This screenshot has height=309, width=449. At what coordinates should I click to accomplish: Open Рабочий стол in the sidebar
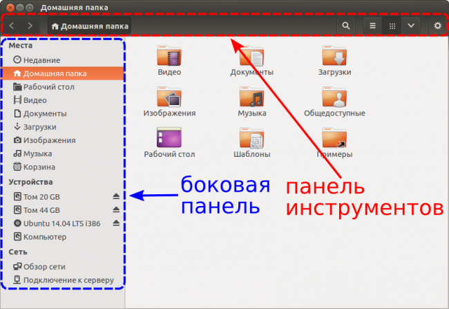63,87
